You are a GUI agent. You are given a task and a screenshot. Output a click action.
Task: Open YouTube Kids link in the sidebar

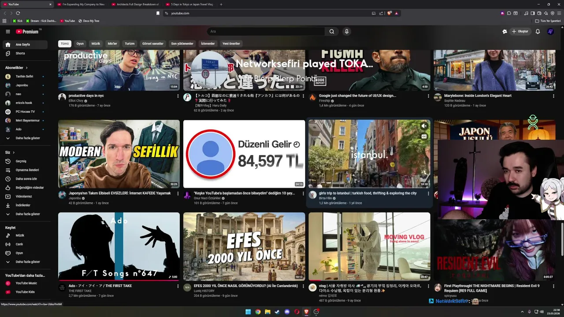(26, 292)
